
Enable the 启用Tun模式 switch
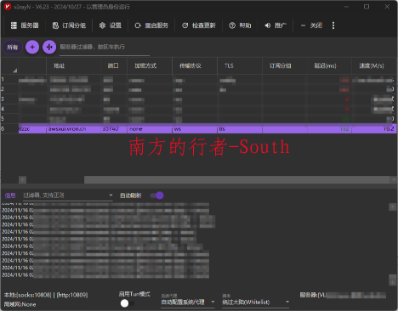pos(127,303)
